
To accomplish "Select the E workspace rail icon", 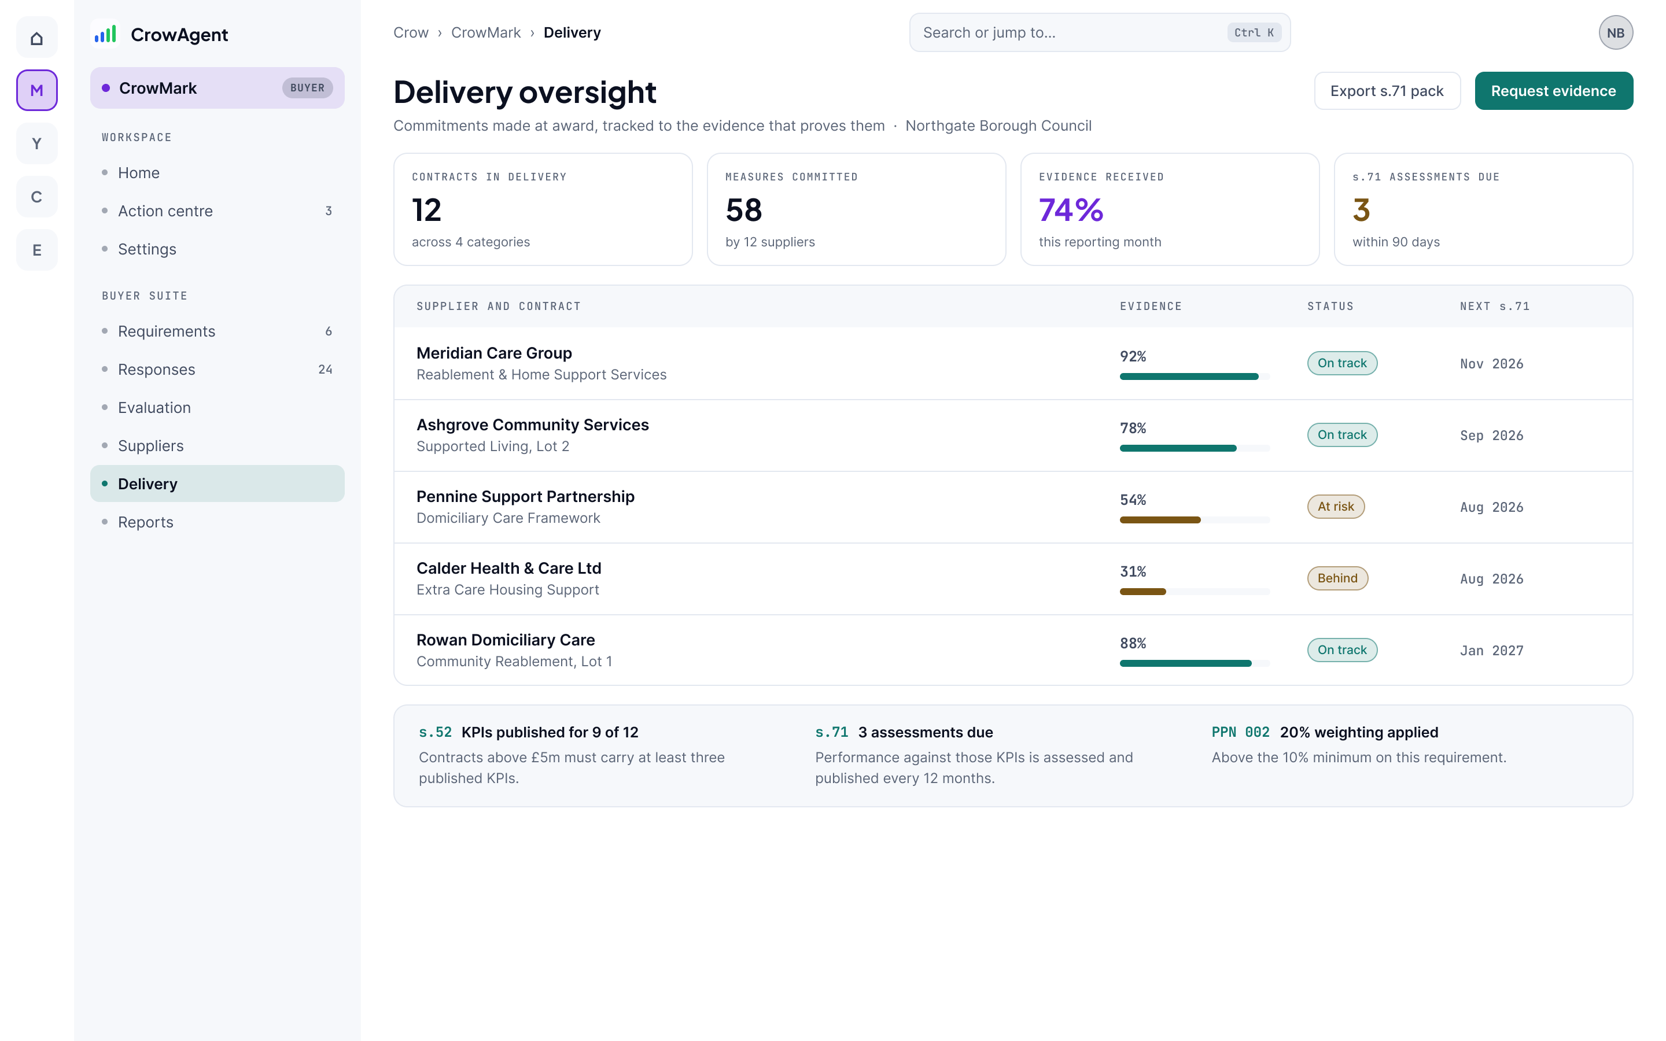I will click(36, 250).
